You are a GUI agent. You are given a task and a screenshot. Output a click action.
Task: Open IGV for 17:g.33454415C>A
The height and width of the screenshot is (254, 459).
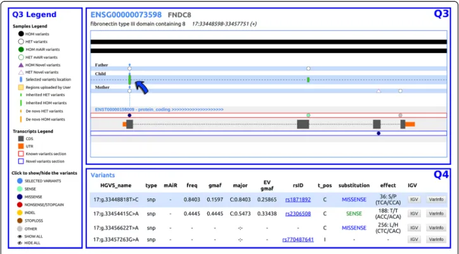[x=414, y=213]
